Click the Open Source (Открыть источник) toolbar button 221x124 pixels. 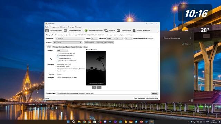point(54,30)
